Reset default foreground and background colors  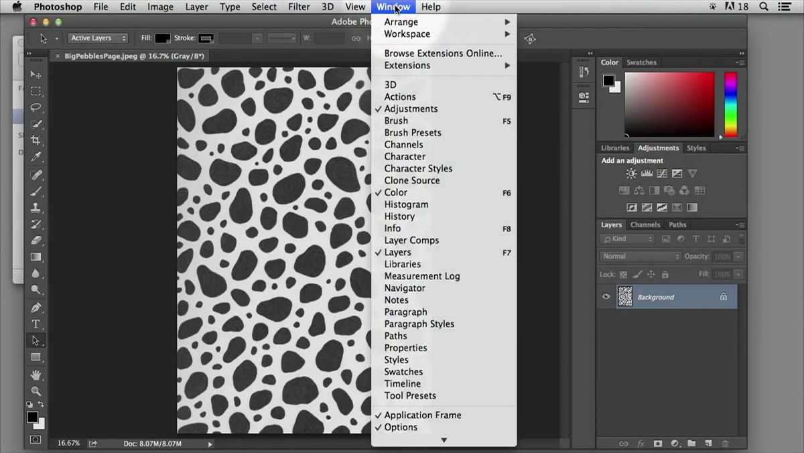tap(29, 405)
